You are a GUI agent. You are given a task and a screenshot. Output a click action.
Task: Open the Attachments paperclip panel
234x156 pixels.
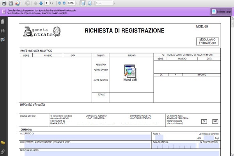(x=3, y=151)
